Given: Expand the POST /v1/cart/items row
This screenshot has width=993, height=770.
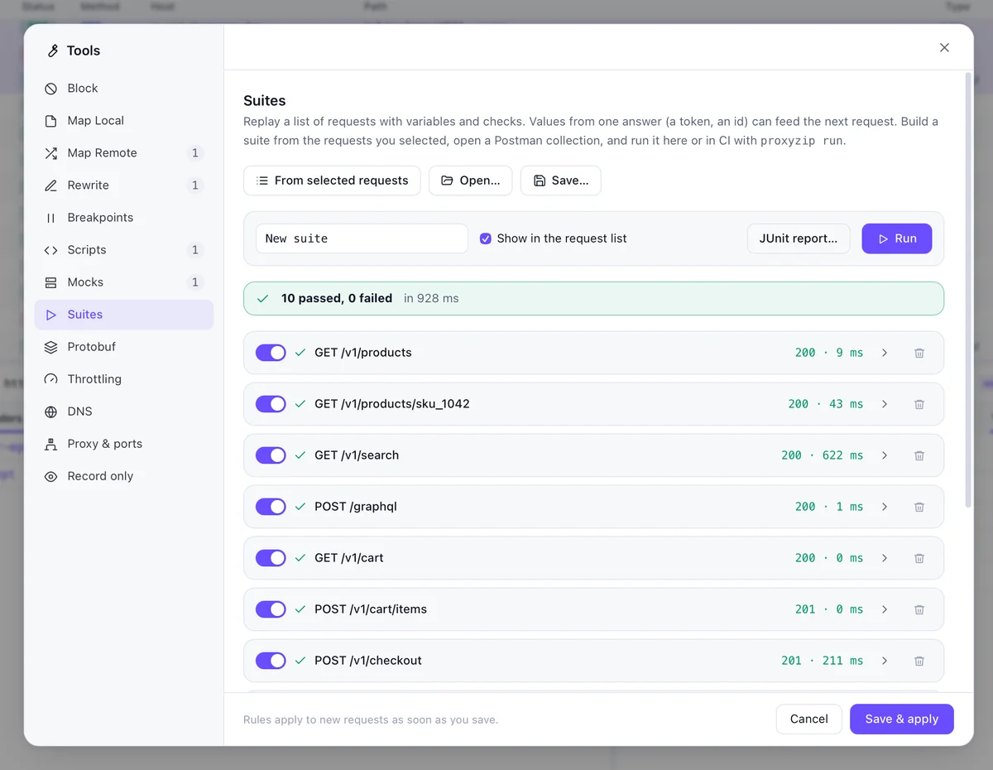Looking at the screenshot, I should tap(885, 609).
